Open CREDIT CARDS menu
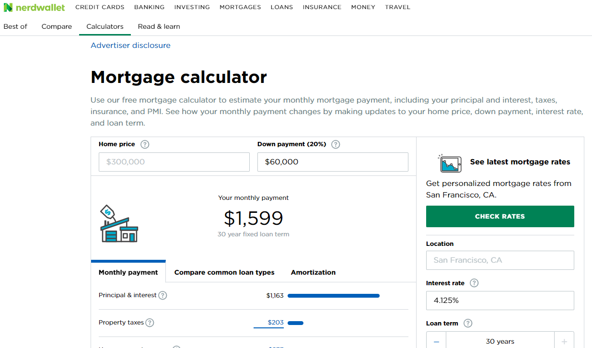 pyautogui.click(x=100, y=7)
